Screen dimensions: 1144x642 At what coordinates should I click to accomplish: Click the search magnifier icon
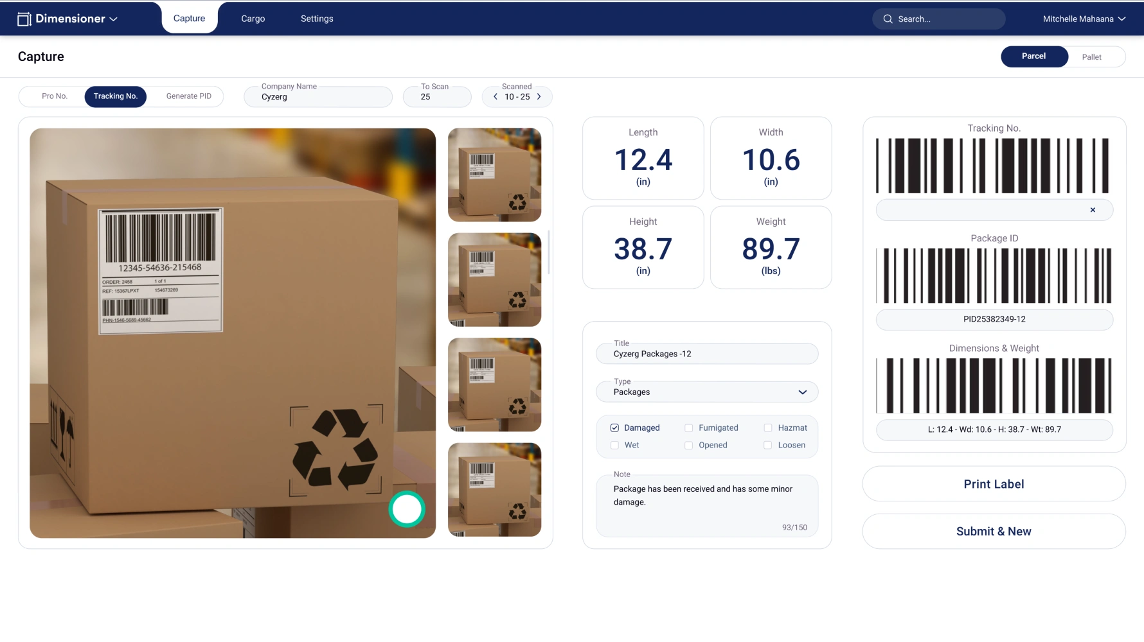point(888,19)
